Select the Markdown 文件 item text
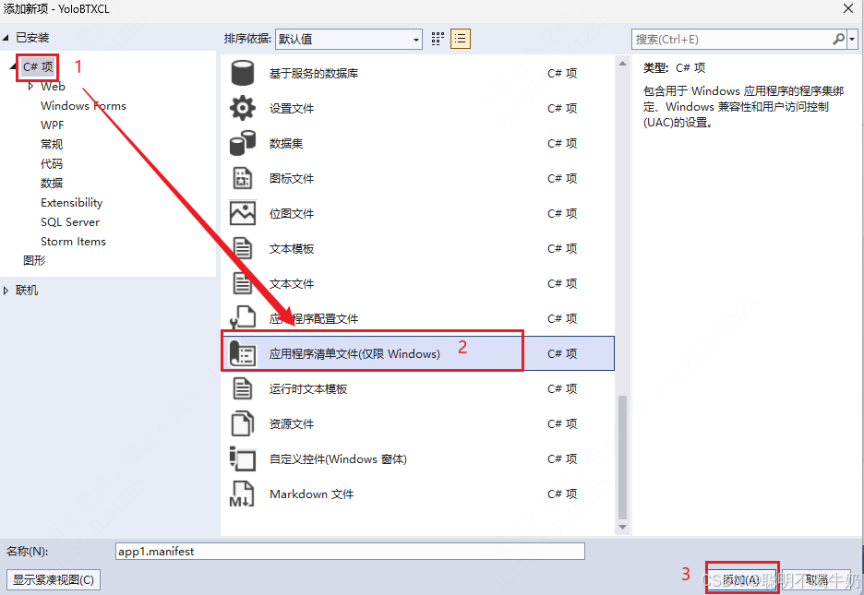 311,494
